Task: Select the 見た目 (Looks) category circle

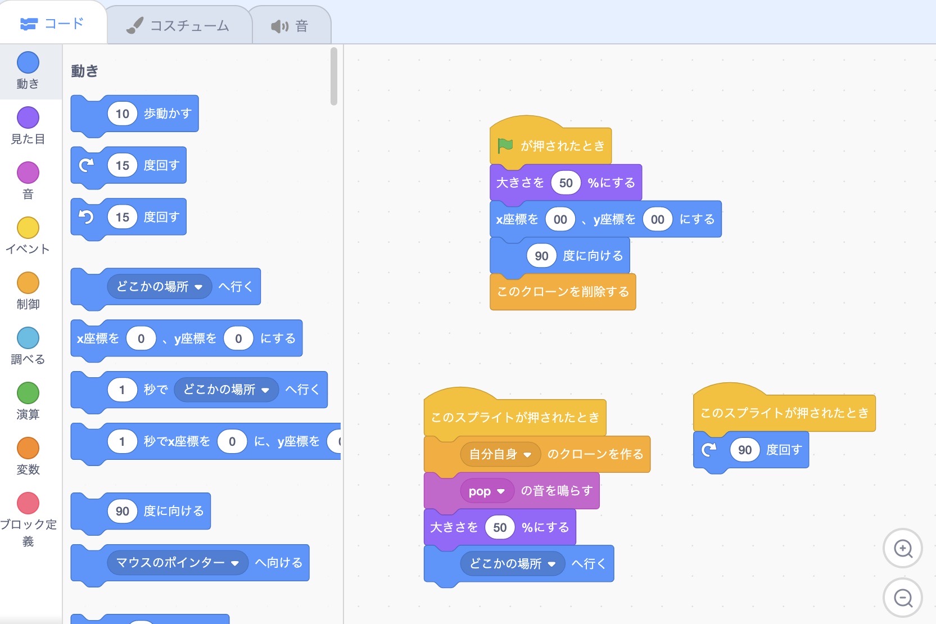Action: (x=28, y=118)
